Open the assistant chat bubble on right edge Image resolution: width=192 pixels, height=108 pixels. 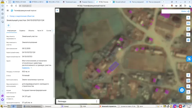click(x=189, y=59)
